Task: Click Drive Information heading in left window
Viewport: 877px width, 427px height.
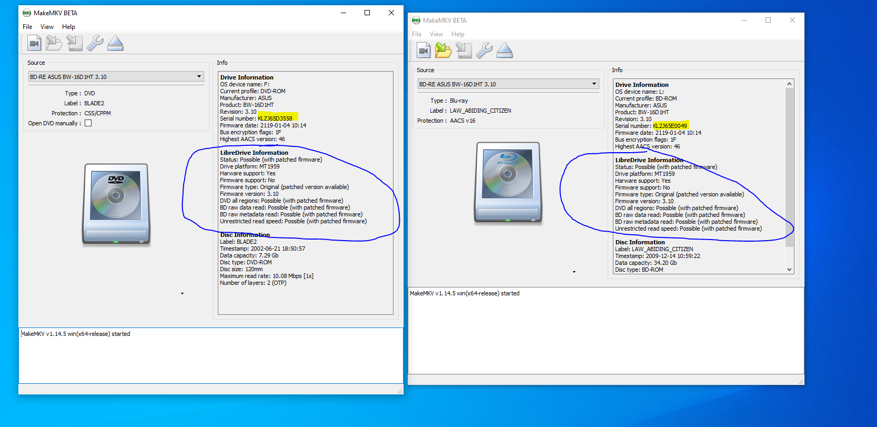Action: (x=247, y=77)
